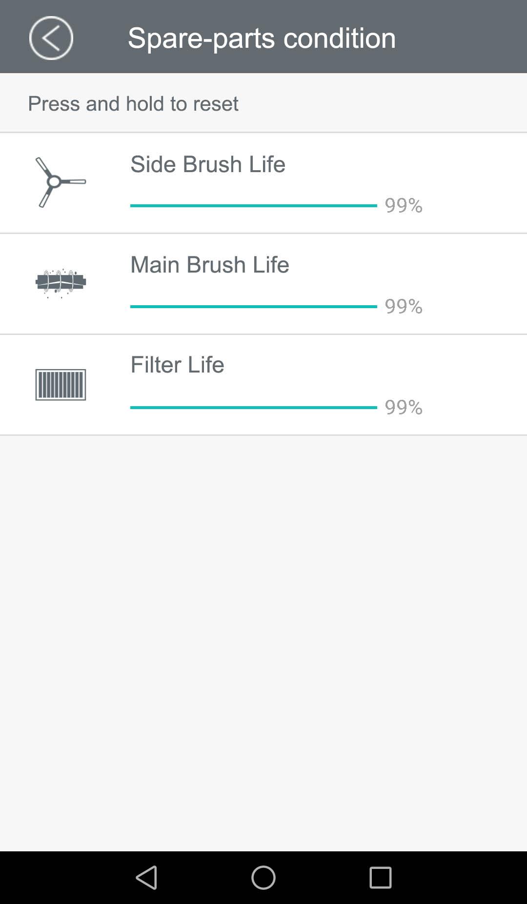
Task: Click the Main Brush Life progress bar
Action: pos(253,307)
